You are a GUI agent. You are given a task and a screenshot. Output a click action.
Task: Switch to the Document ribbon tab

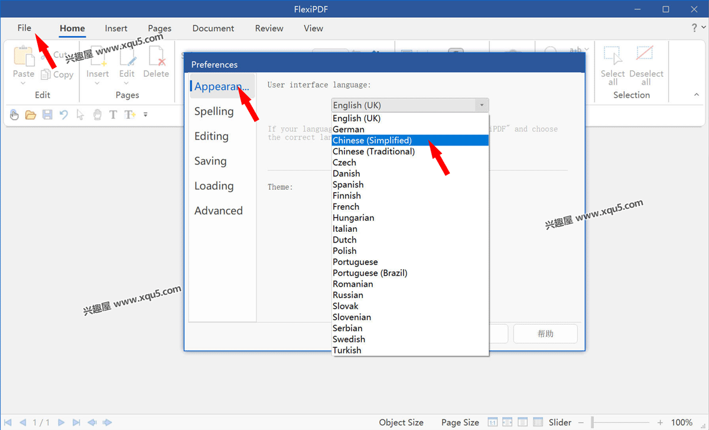213,28
